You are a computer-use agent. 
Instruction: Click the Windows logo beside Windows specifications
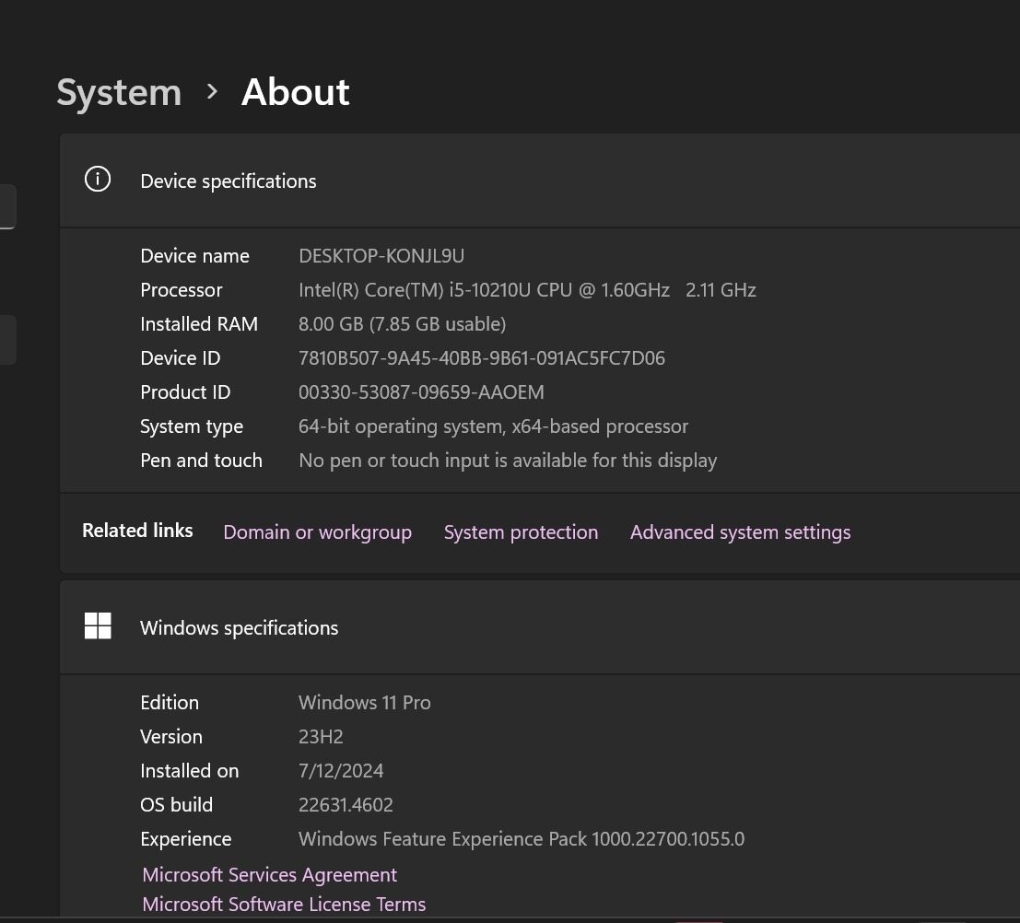[x=97, y=625]
